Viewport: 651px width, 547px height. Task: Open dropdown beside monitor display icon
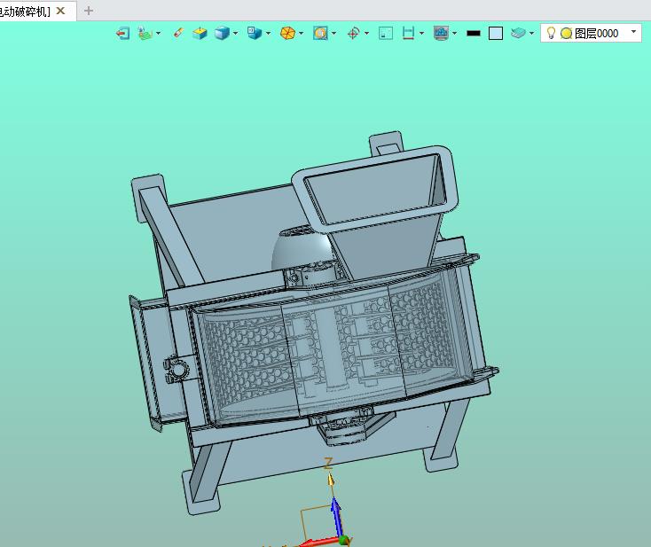point(455,33)
